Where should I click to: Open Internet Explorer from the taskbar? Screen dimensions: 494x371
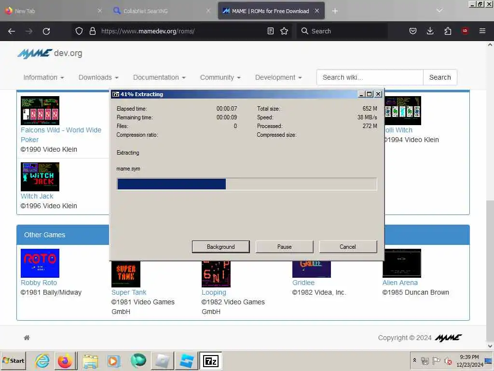tap(42, 361)
